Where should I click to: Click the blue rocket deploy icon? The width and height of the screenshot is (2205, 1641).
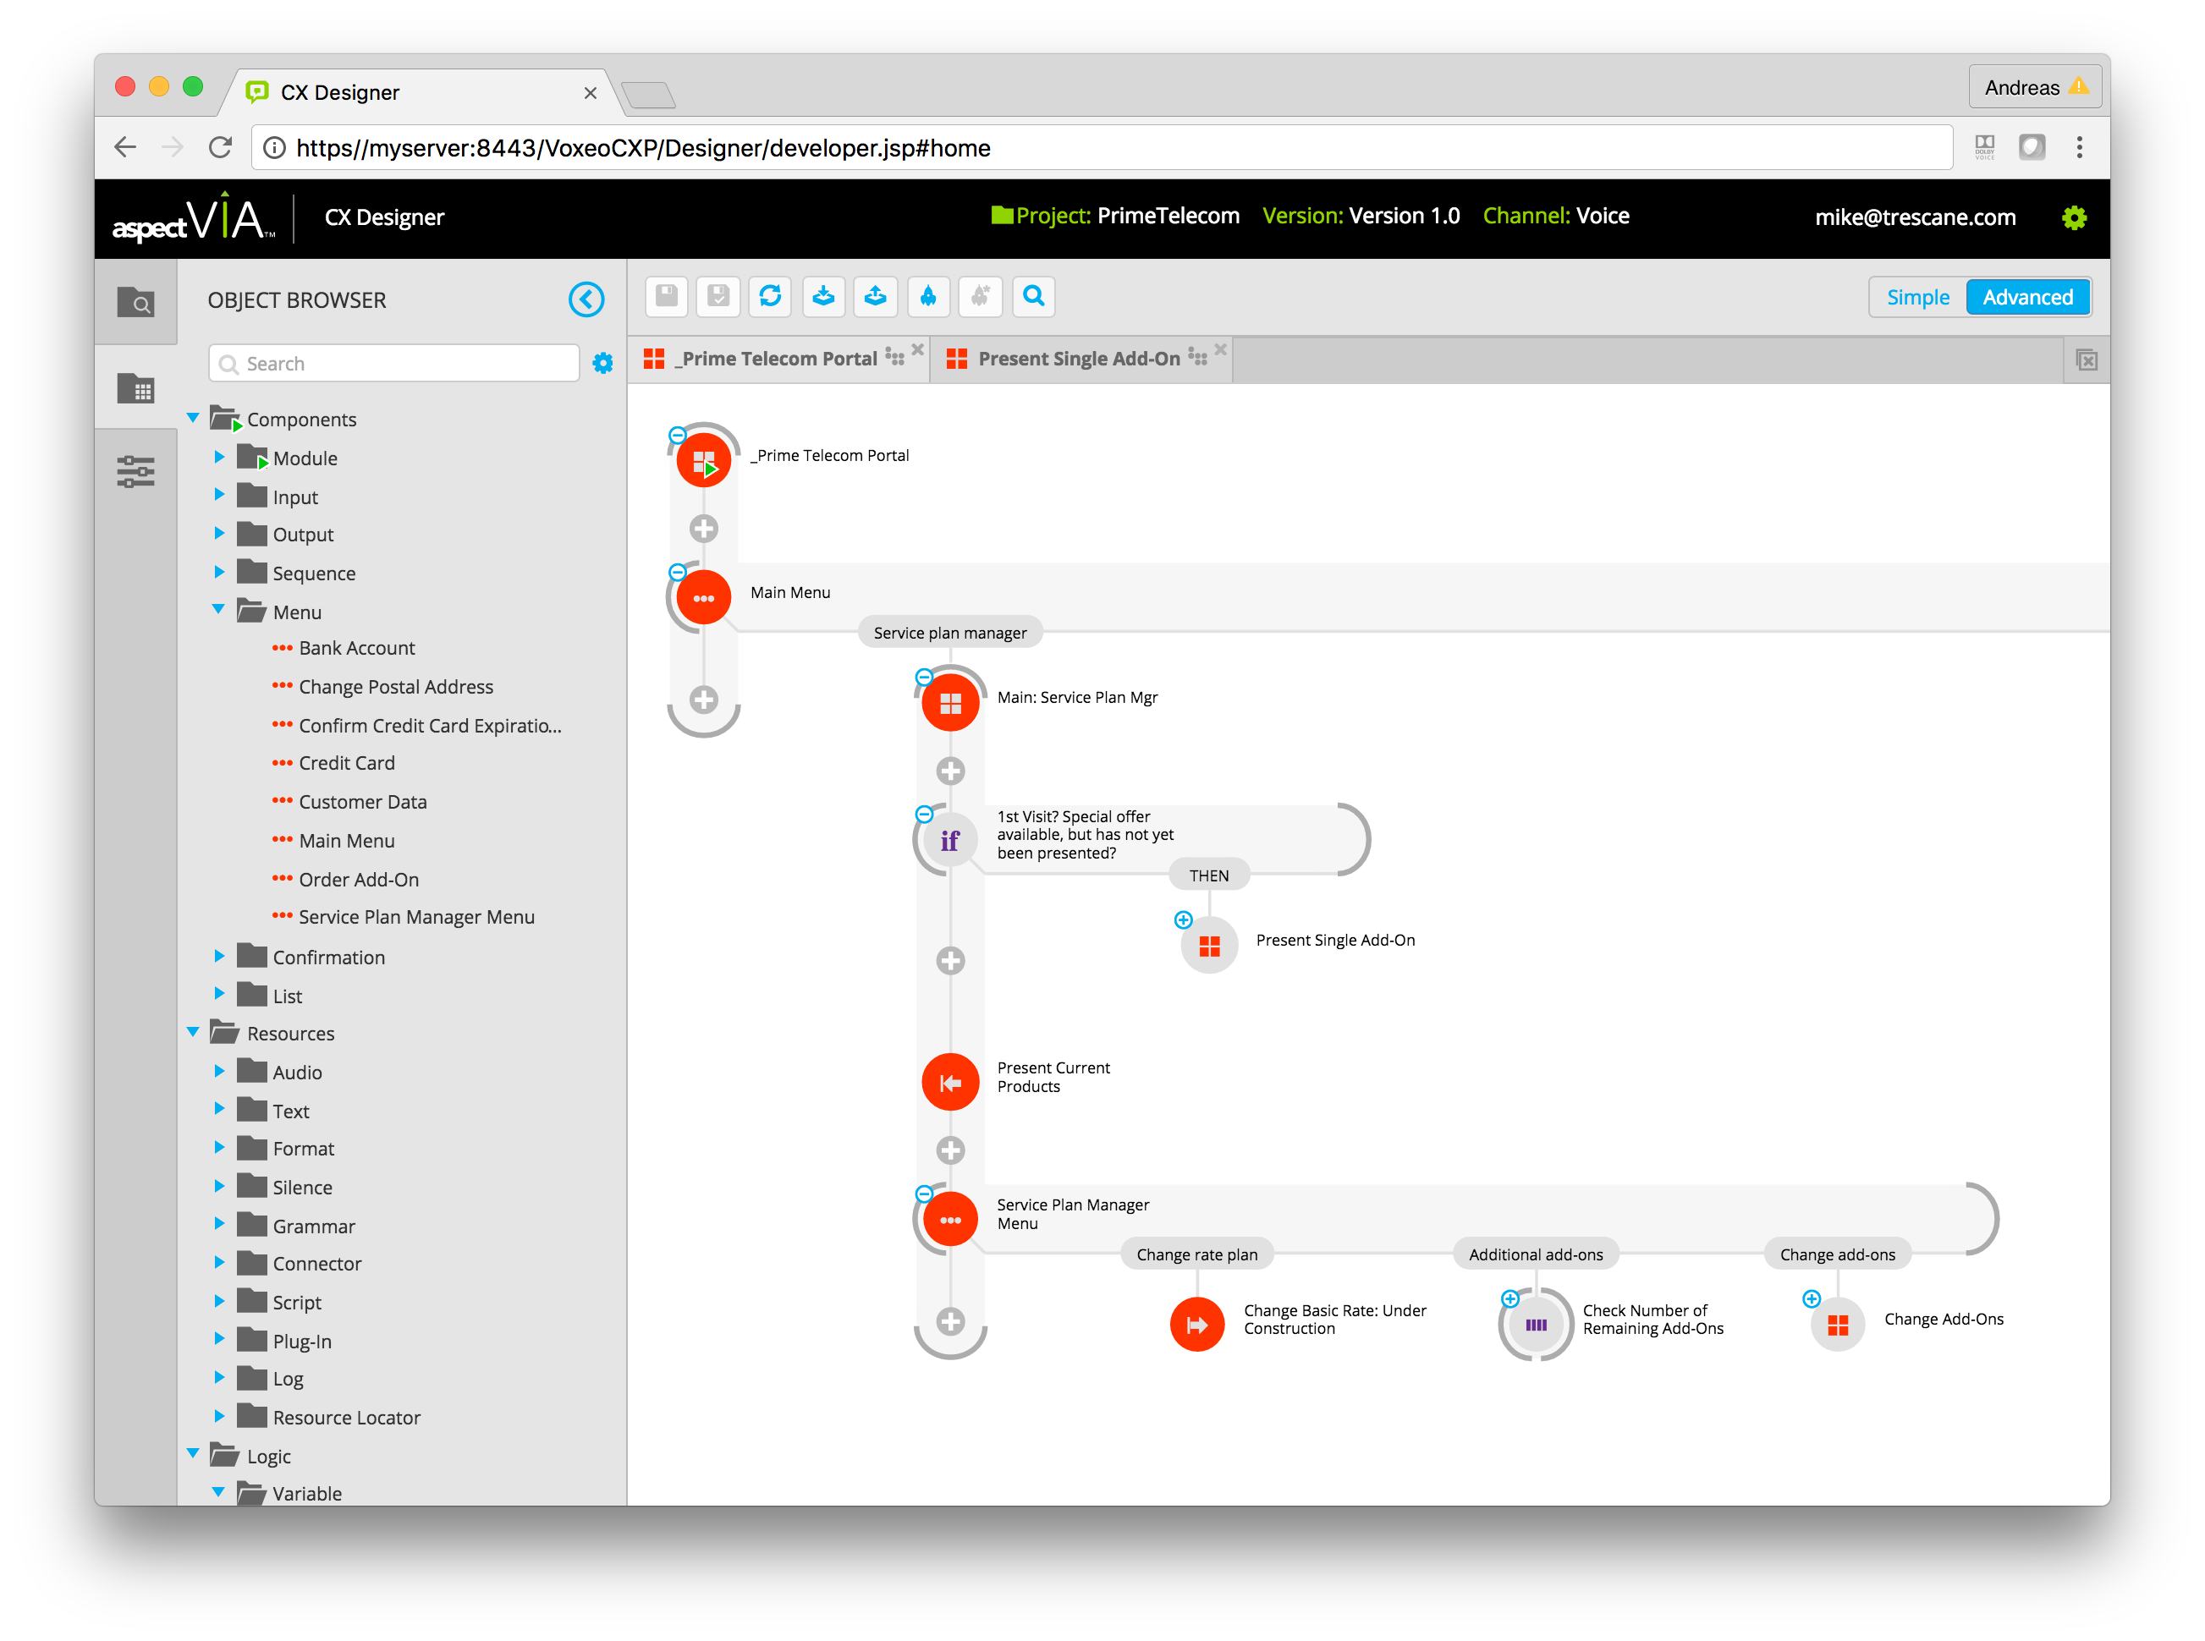(x=928, y=296)
